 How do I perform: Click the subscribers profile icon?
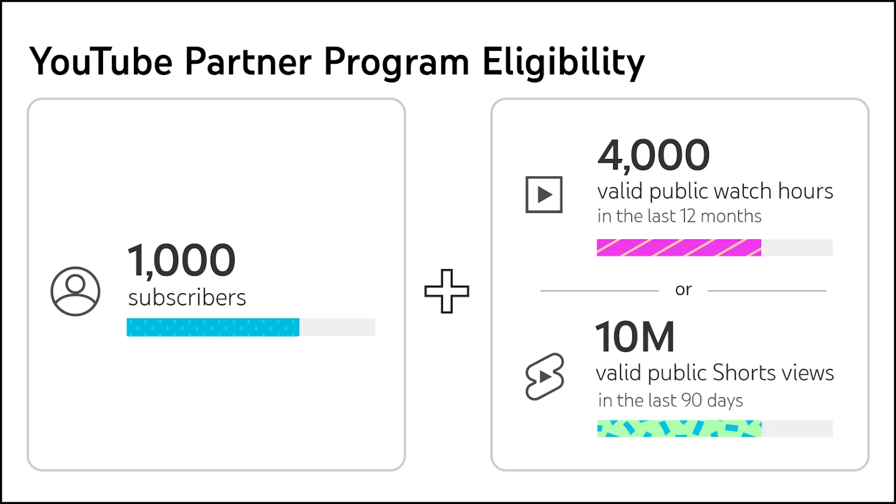coord(75,291)
